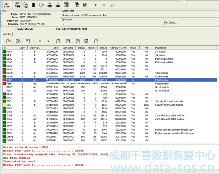The image size is (219, 174).
Task: Open the dropdown arrow below 3F0101980 text
Action: pos(165,25)
